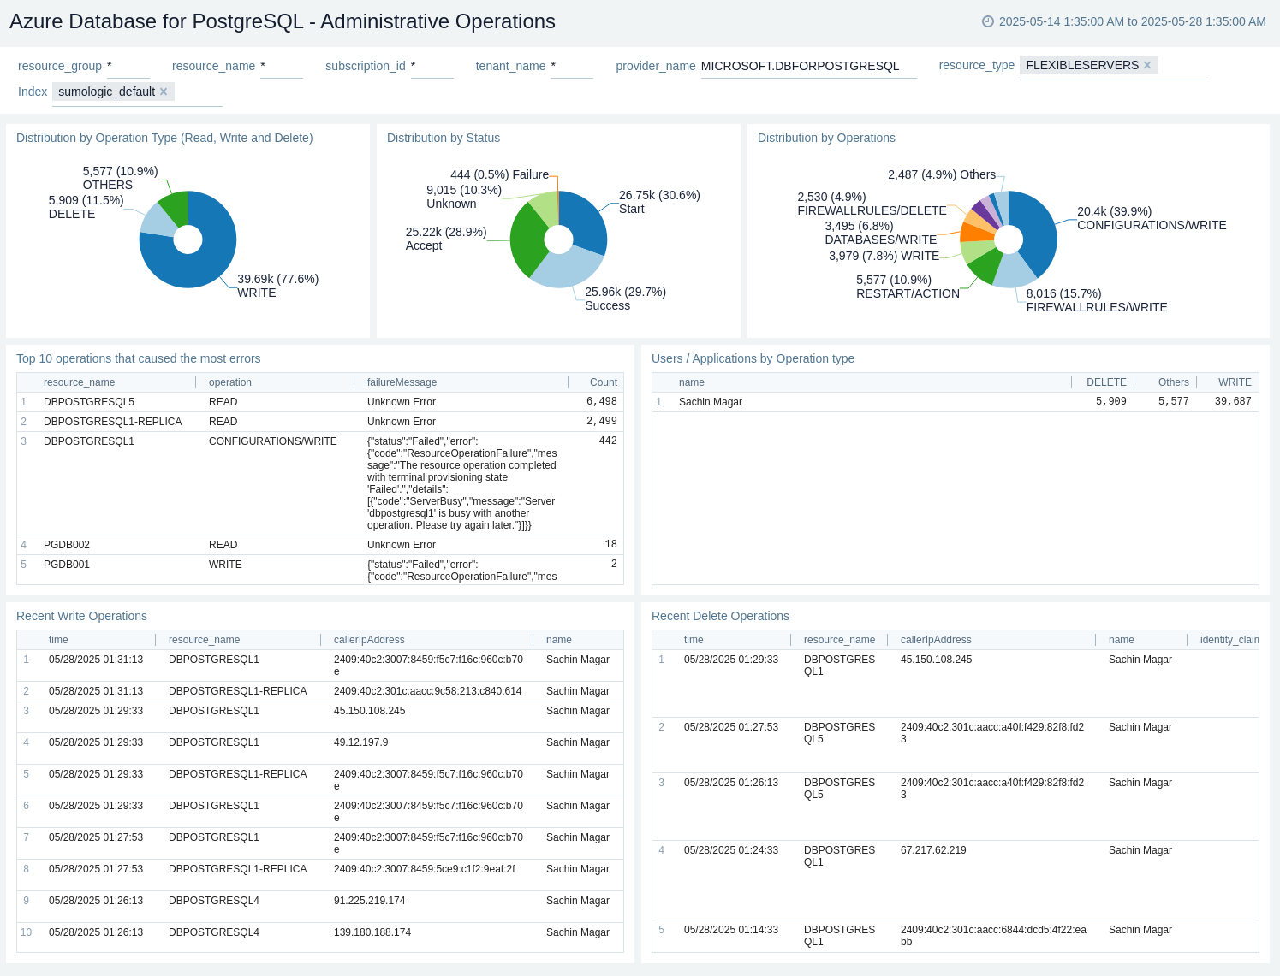This screenshot has width=1280, height=976.
Task: Edit the tenant_name filter field
Action: (x=572, y=67)
